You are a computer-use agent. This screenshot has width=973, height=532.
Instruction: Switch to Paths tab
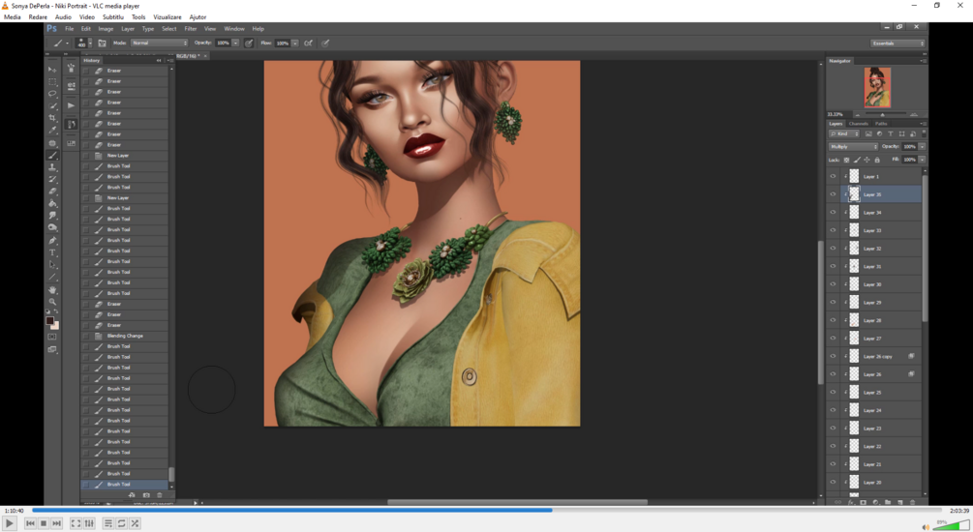coord(881,124)
